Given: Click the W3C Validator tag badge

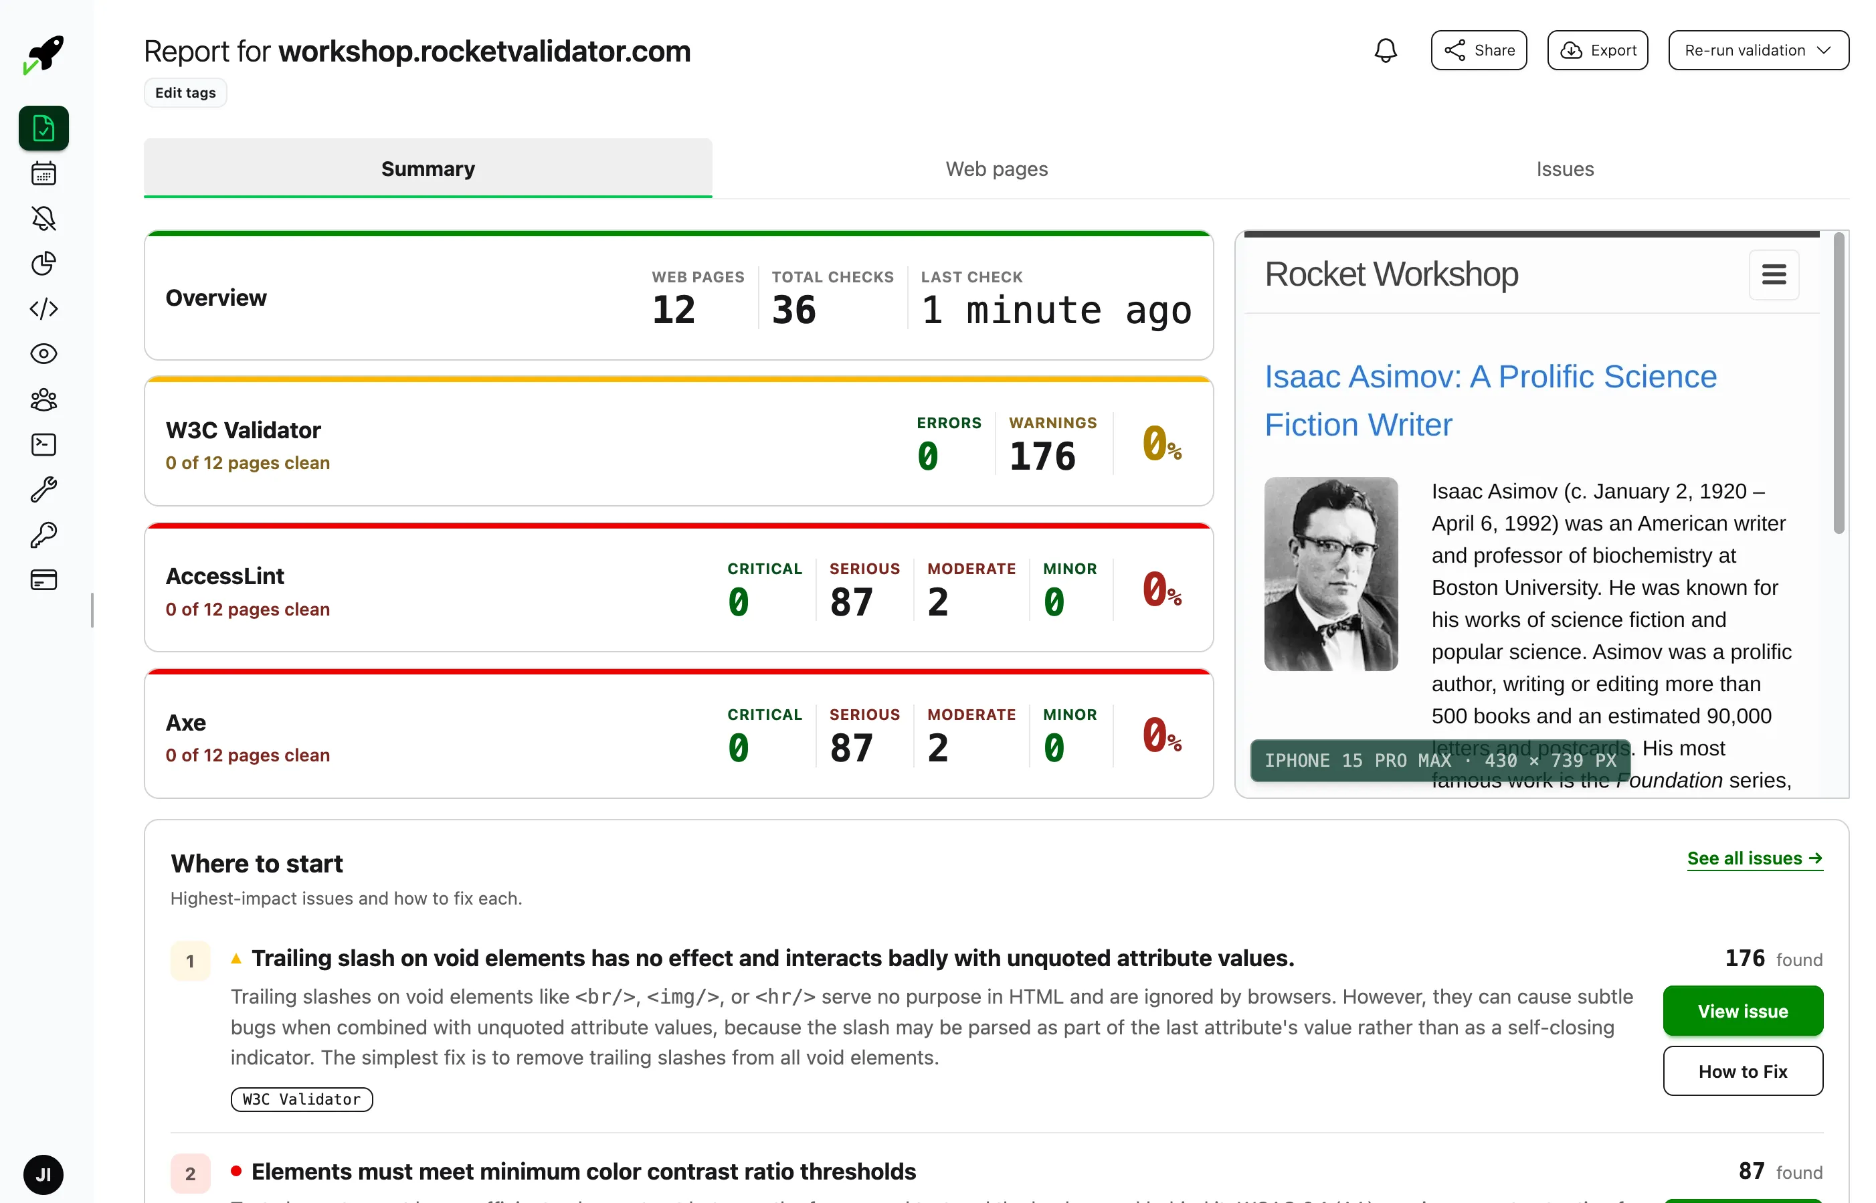Looking at the screenshot, I should point(302,1100).
